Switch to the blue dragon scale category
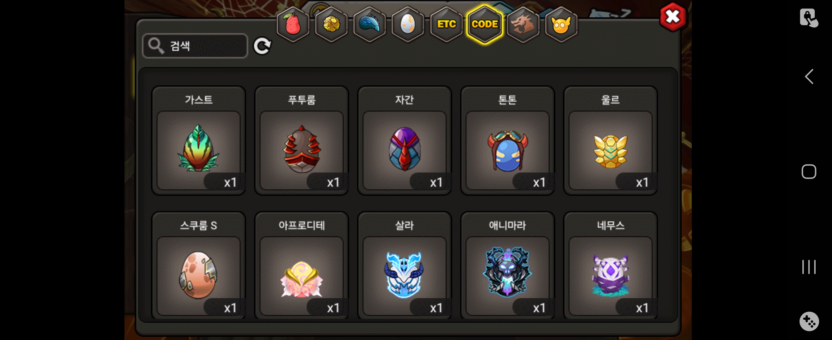This screenshot has width=832, height=340. click(x=369, y=24)
